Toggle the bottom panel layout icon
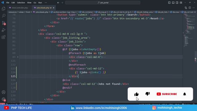Screen dimensions: 197x111 [x=173, y=2]
